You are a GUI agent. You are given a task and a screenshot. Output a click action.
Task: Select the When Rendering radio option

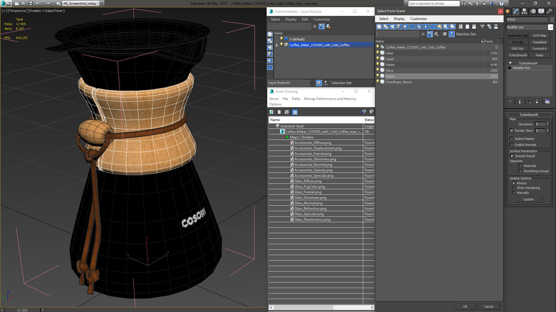tap(513, 188)
